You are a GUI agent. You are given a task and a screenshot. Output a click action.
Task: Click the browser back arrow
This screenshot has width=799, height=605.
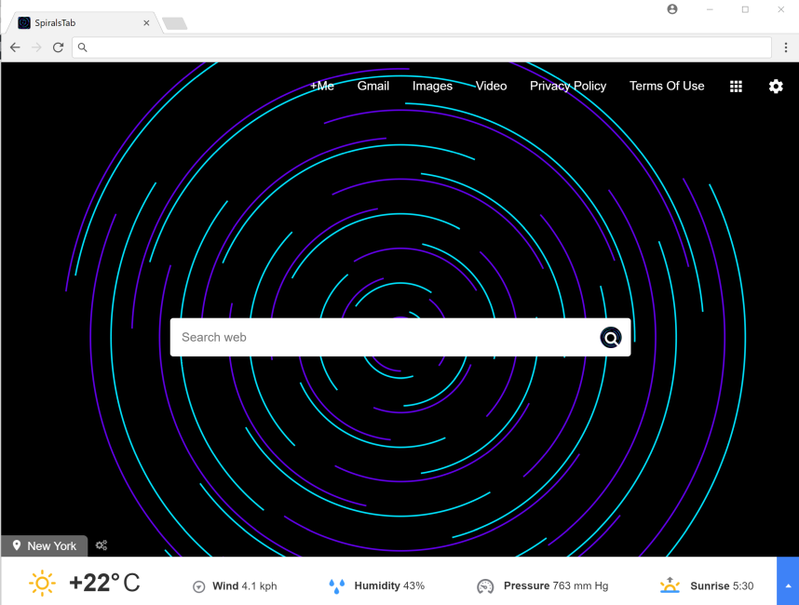(x=15, y=47)
